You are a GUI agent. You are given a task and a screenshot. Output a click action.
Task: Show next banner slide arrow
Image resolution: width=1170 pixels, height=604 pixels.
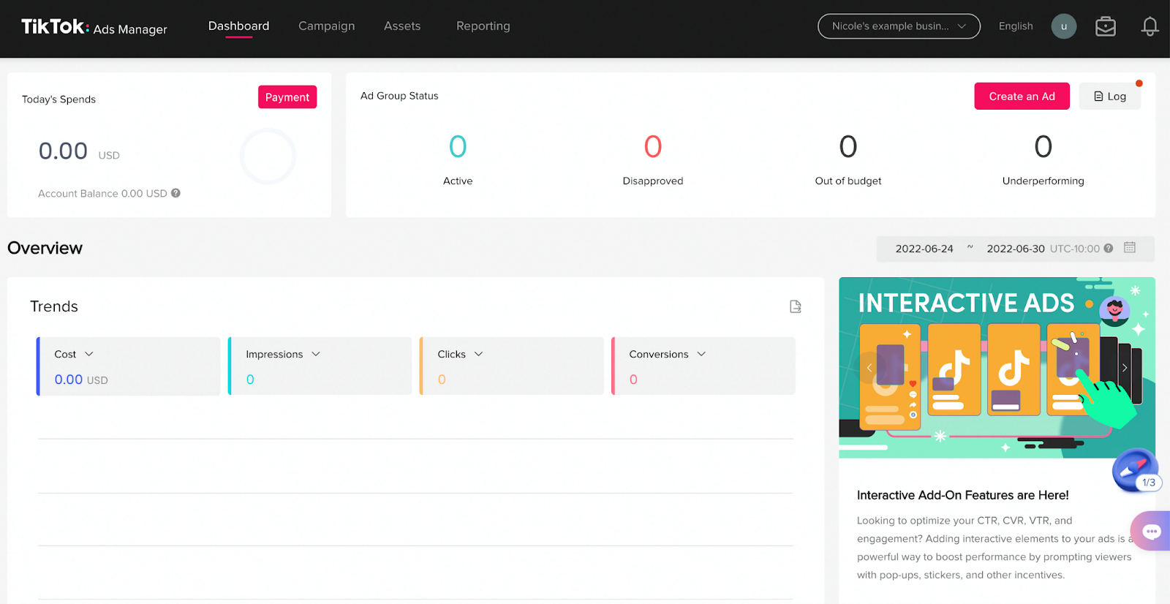point(1125,367)
